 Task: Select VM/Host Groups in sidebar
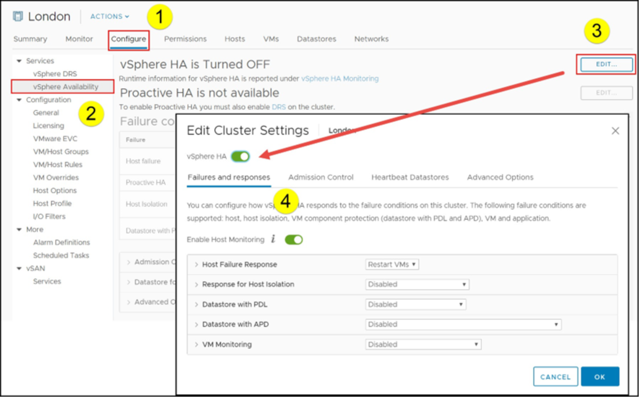(61, 152)
